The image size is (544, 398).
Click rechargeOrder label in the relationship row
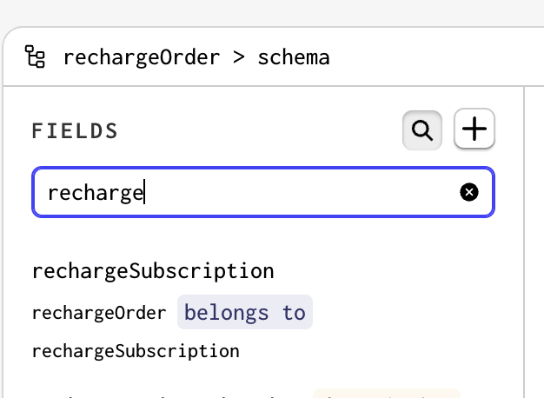pos(99,314)
